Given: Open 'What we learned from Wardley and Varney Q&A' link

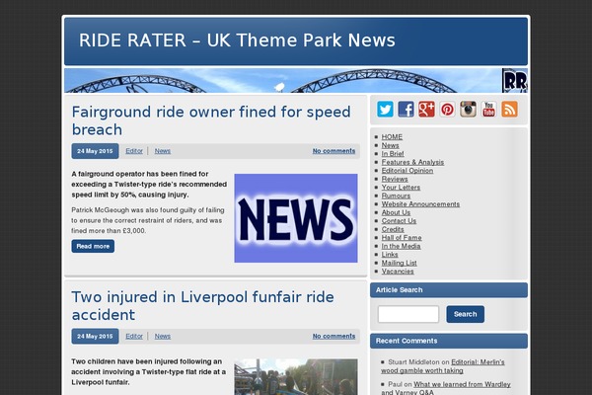Looking at the screenshot, I should (x=446, y=388).
